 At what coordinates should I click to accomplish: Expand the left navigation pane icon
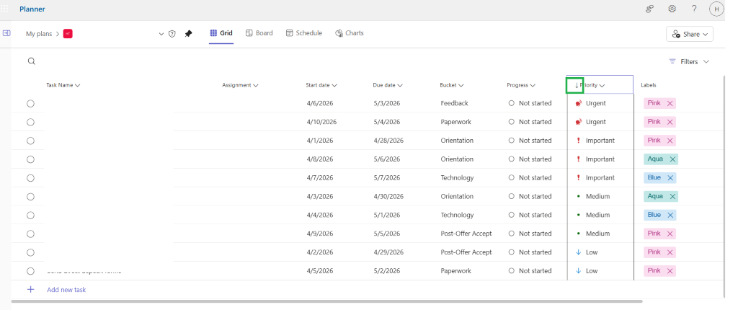[x=6, y=33]
